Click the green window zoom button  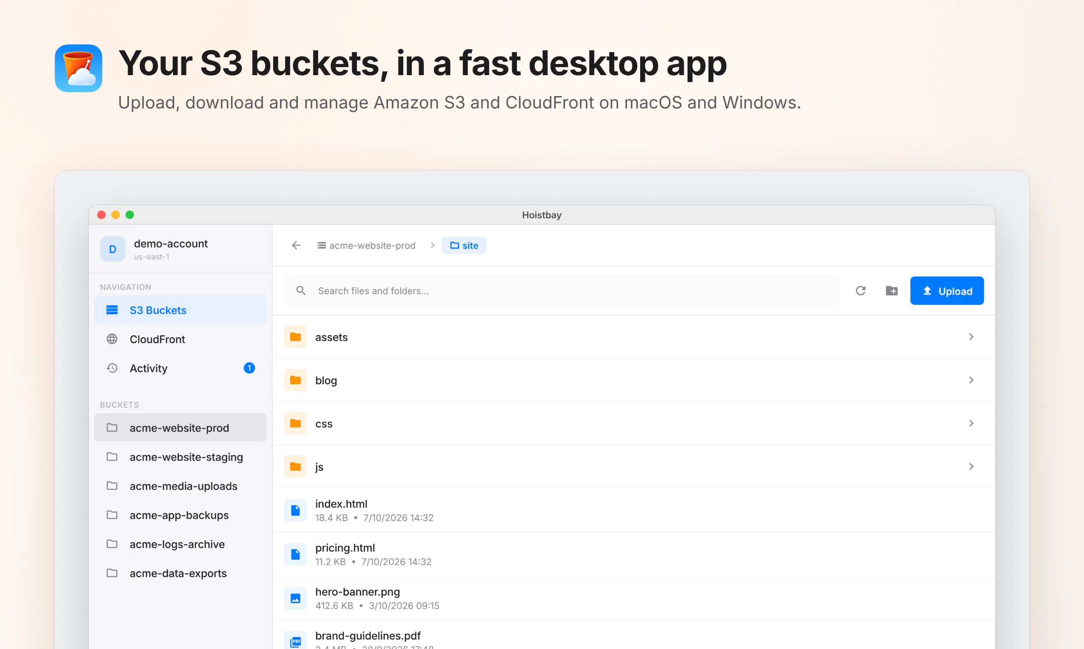130,215
